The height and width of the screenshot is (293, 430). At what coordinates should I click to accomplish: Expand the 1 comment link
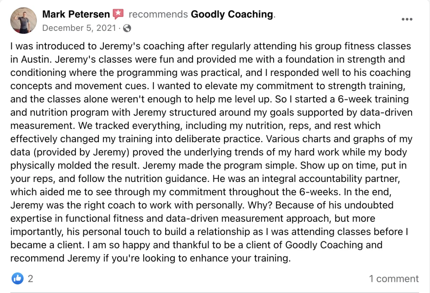tap(394, 279)
